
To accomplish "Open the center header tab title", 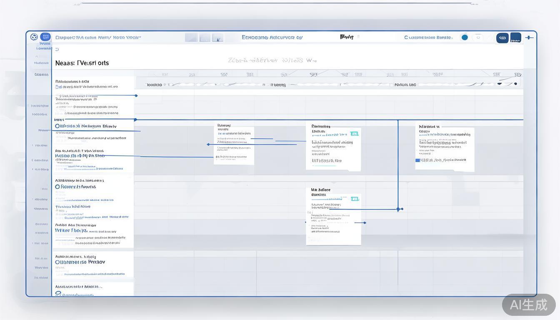I will click(272, 37).
